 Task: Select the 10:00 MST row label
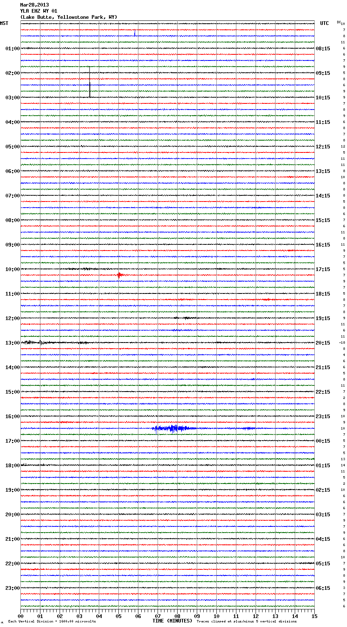(12, 269)
